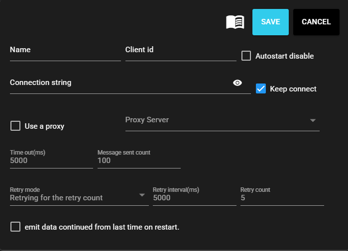This screenshot has height=251, width=348.
Task: Open the documentation book icon
Action: [235, 22]
